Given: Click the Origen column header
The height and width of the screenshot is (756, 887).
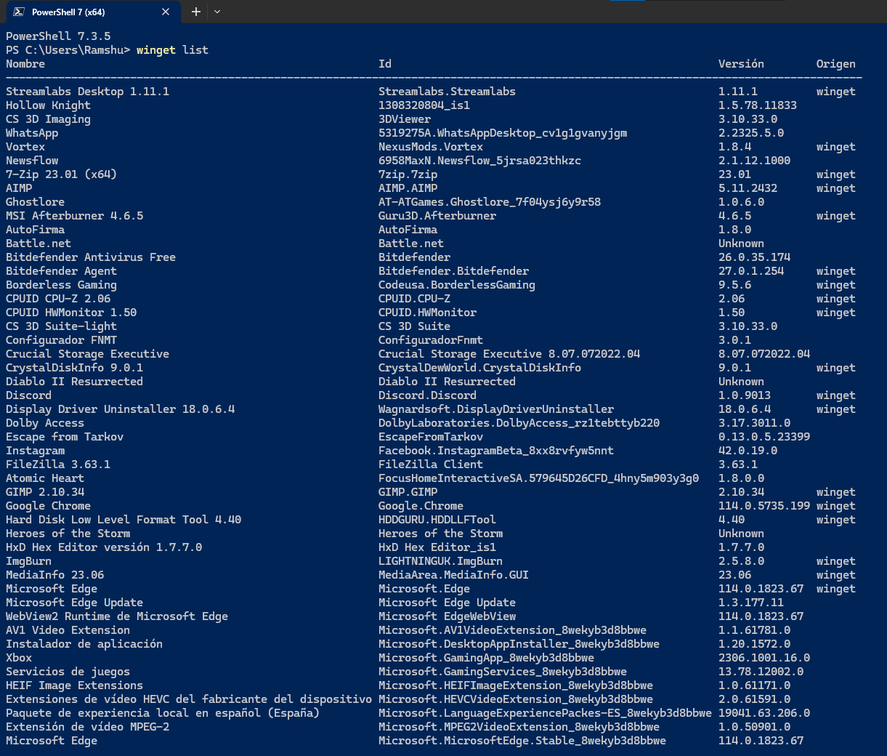Looking at the screenshot, I should [x=835, y=63].
